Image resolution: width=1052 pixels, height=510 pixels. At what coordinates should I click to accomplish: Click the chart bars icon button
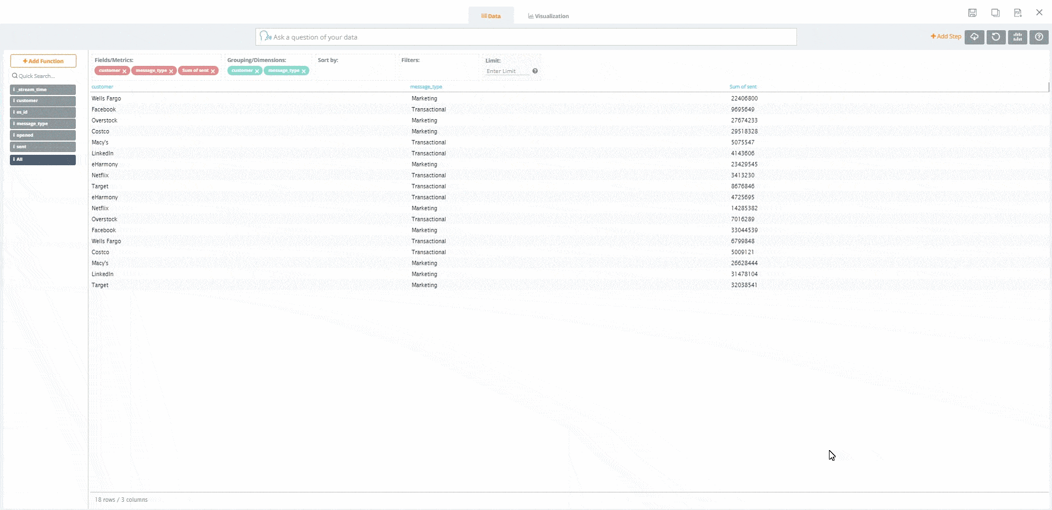1017,37
